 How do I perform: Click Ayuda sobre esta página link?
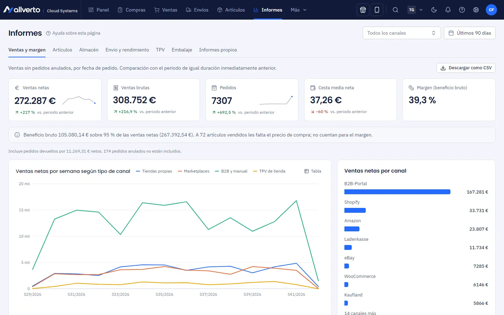[x=73, y=33]
